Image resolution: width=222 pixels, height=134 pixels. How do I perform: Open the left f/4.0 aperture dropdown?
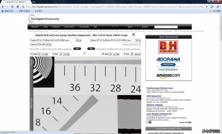[x=57, y=54]
